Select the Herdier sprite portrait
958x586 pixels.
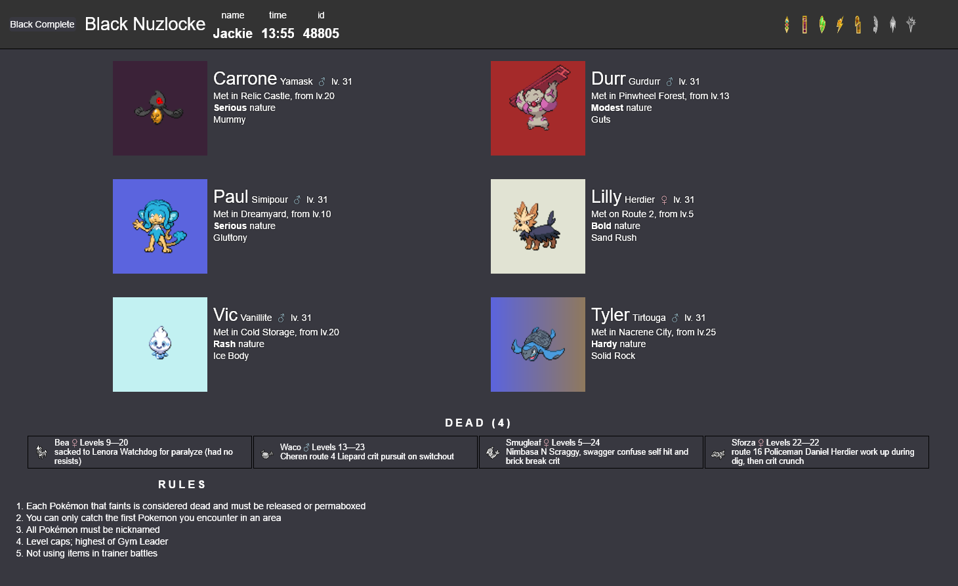tap(538, 226)
